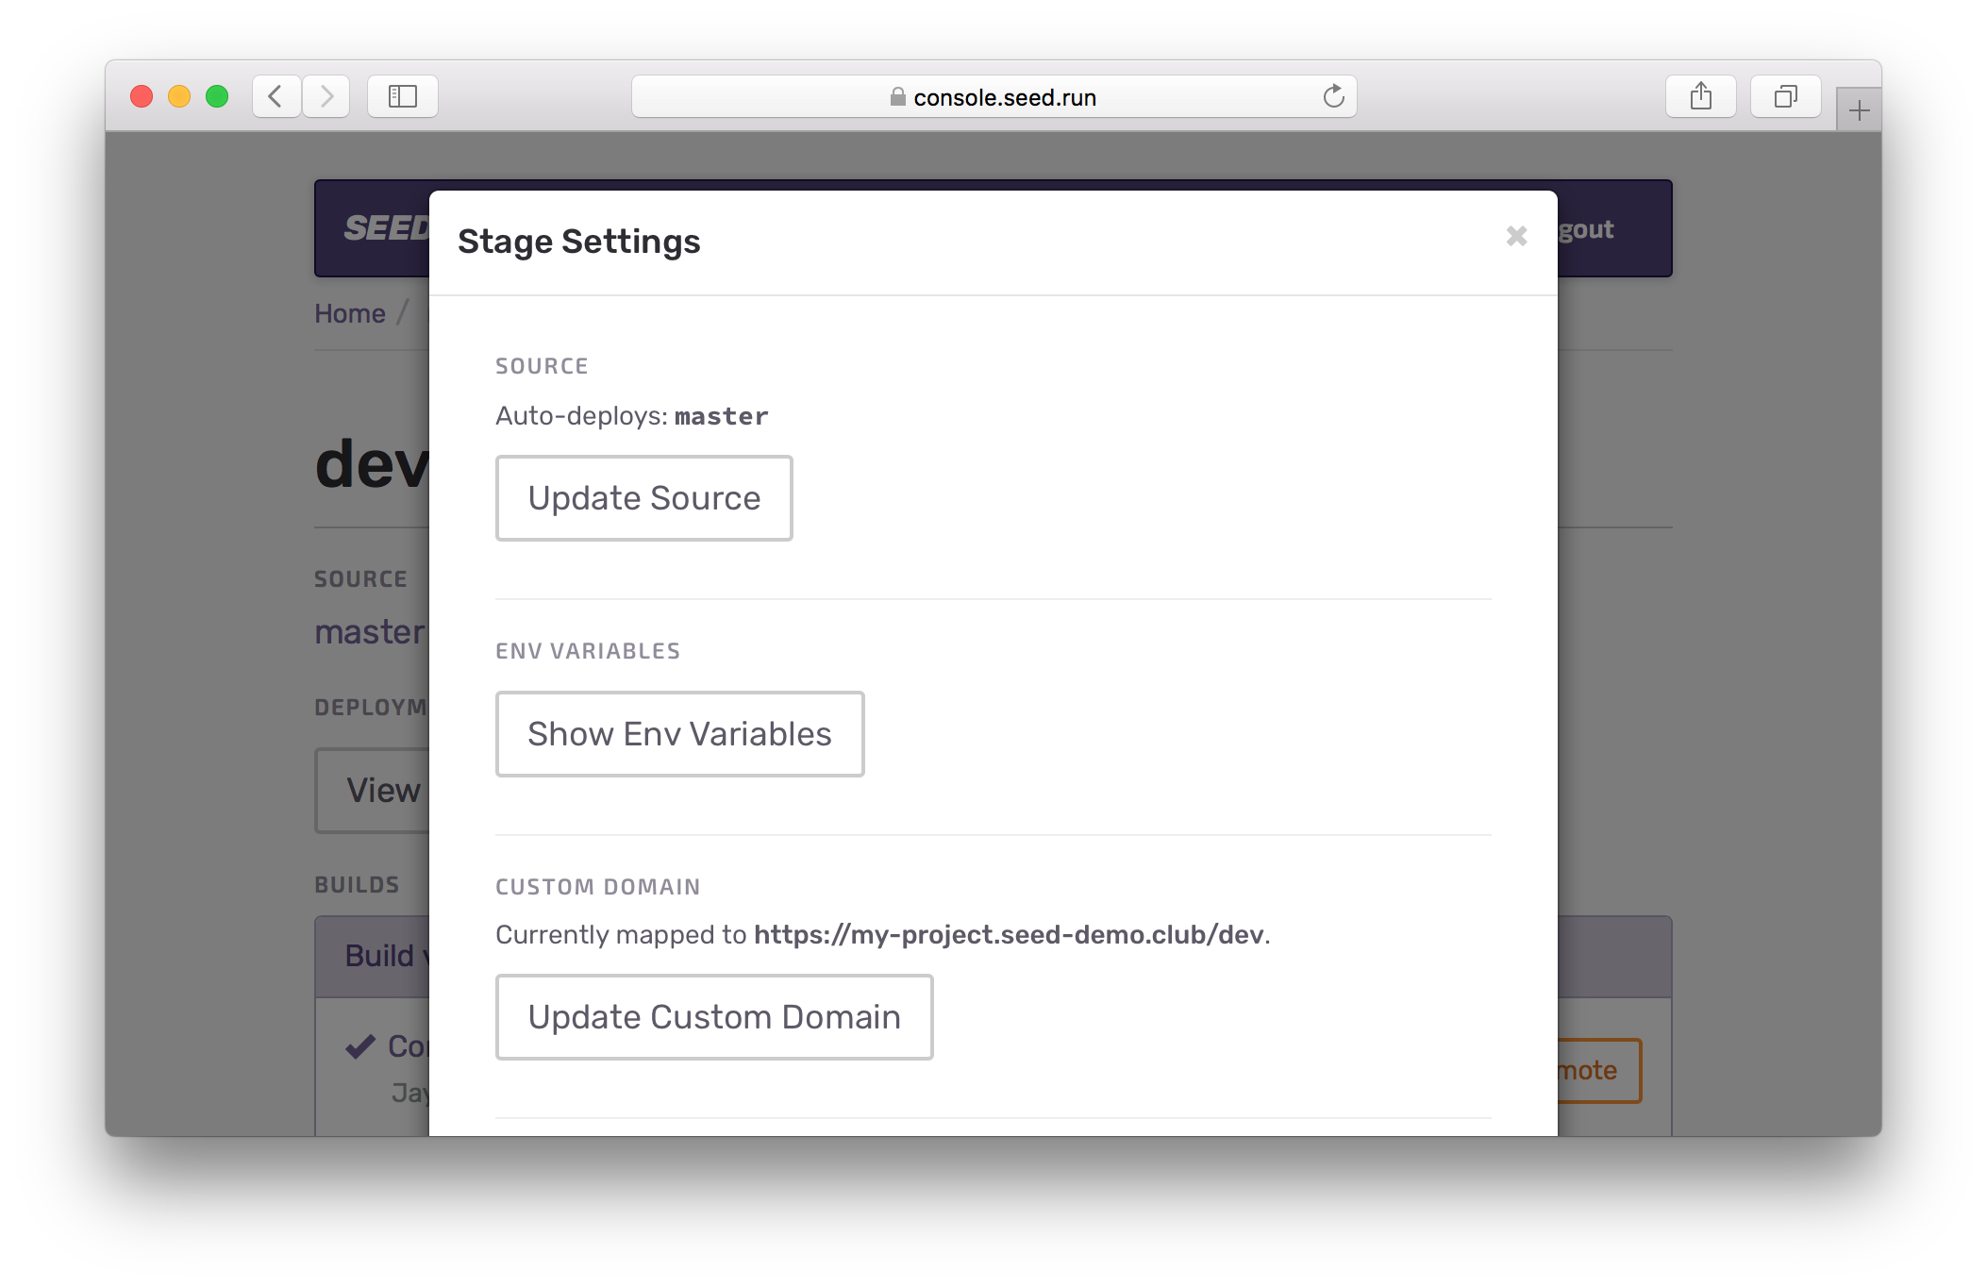This screenshot has width=1987, height=1287.
Task: Click the yellow minimize traffic light
Action: click(178, 95)
